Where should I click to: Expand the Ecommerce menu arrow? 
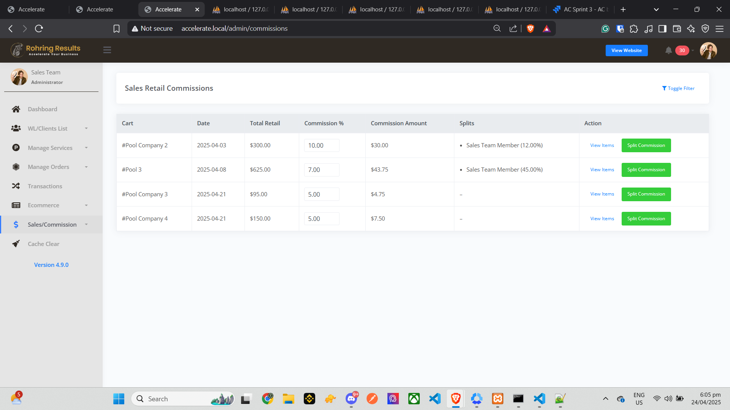click(x=86, y=205)
